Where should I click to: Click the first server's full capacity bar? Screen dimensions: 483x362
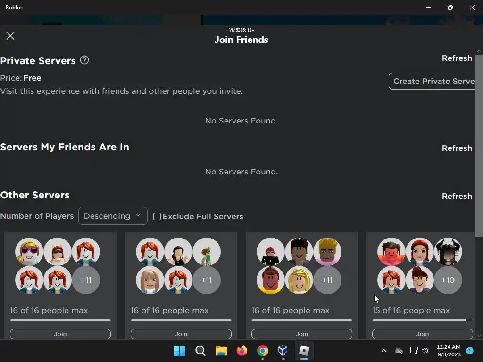coord(60,320)
